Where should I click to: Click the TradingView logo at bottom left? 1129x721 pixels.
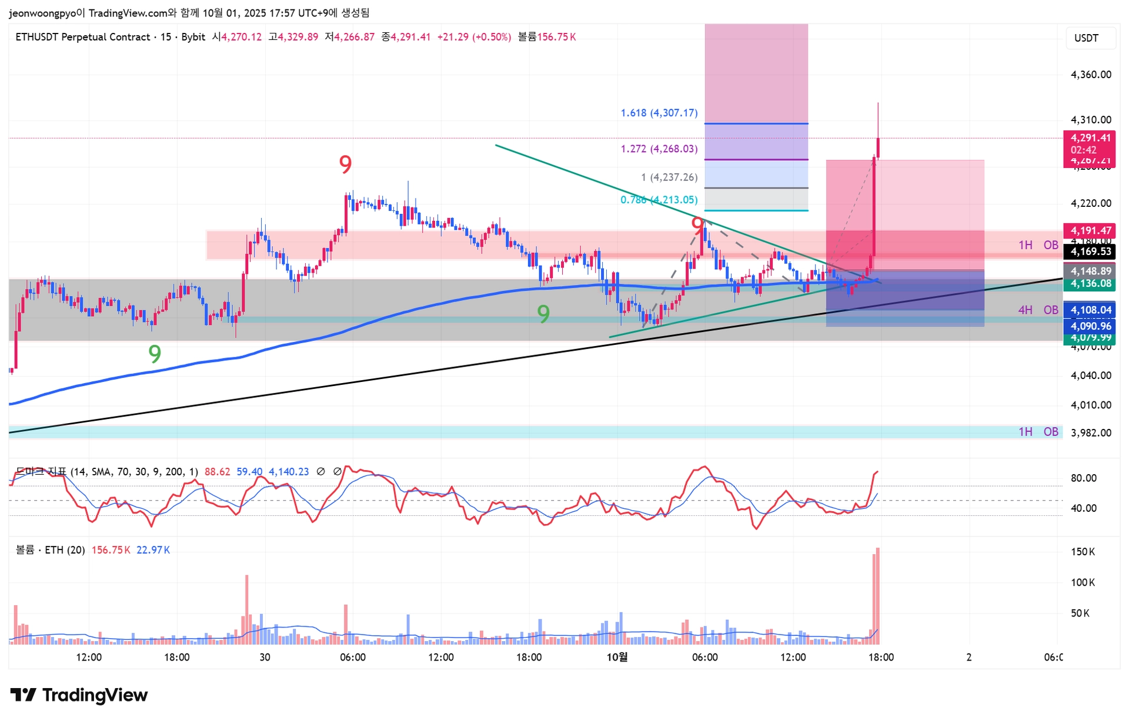pos(79,695)
